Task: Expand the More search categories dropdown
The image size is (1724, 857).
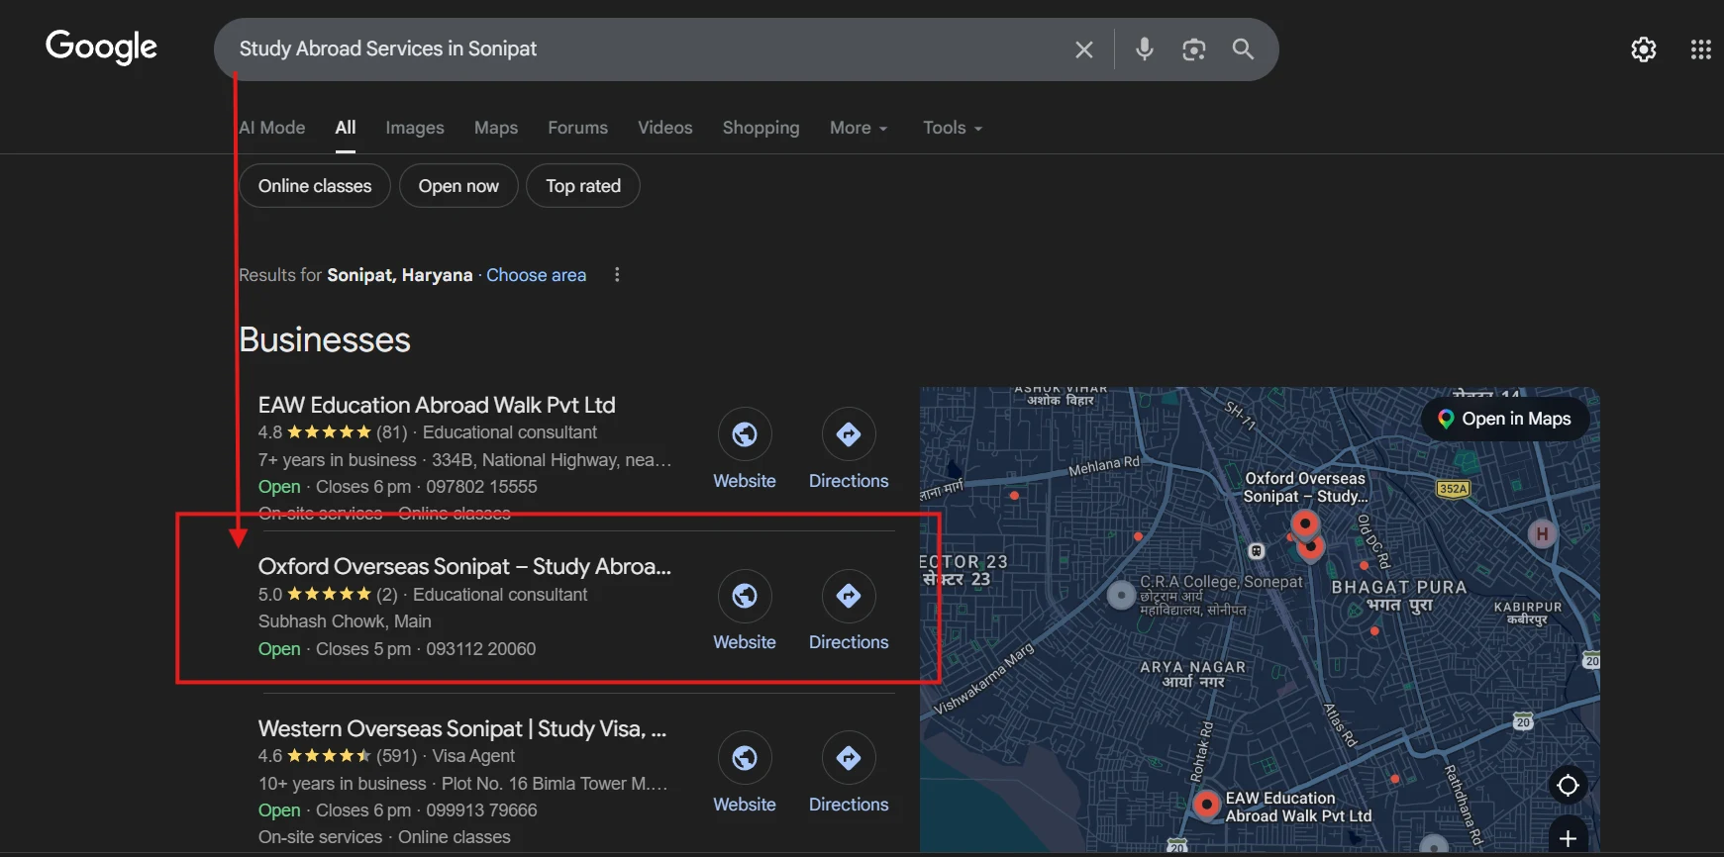Action: coord(858,128)
